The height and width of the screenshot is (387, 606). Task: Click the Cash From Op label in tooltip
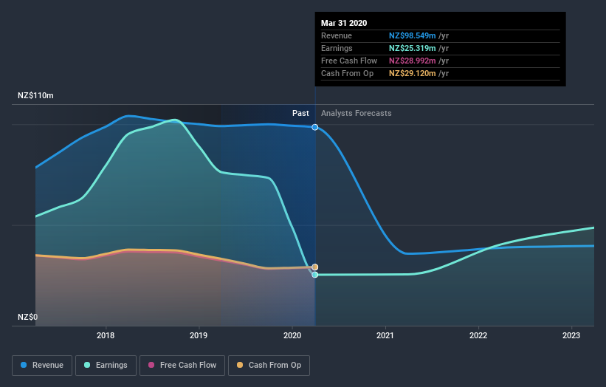pyautogui.click(x=348, y=73)
